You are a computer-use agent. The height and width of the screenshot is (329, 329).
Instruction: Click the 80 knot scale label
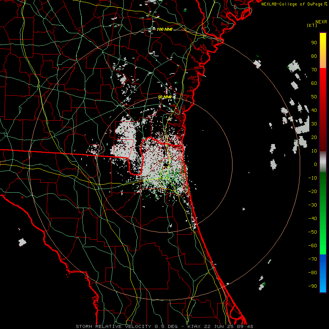tap(314, 56)
